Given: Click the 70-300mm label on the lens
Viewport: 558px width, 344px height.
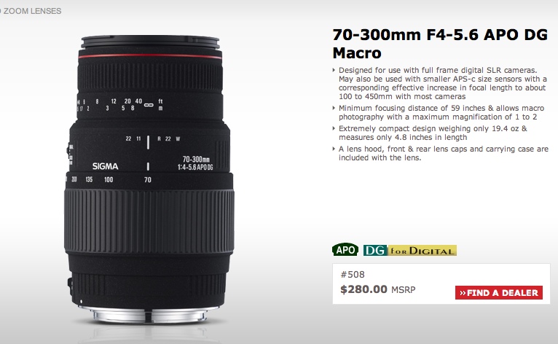Looking at the screenshot, I should point(196,159).
